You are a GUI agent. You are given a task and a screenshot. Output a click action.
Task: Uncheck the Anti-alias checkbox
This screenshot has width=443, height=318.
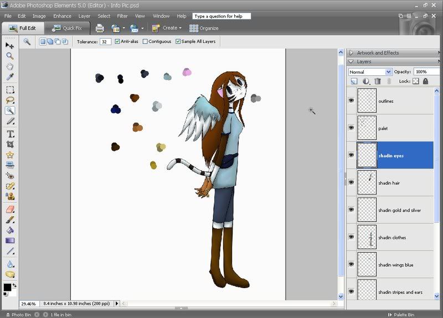pos(117,41)
